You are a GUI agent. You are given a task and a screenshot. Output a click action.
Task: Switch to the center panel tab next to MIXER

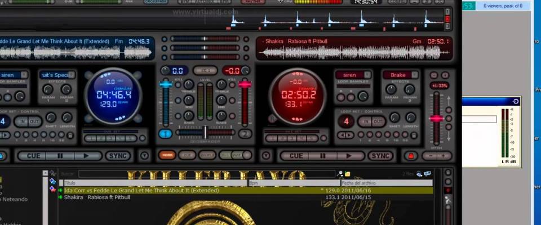[x=187, y=155]
